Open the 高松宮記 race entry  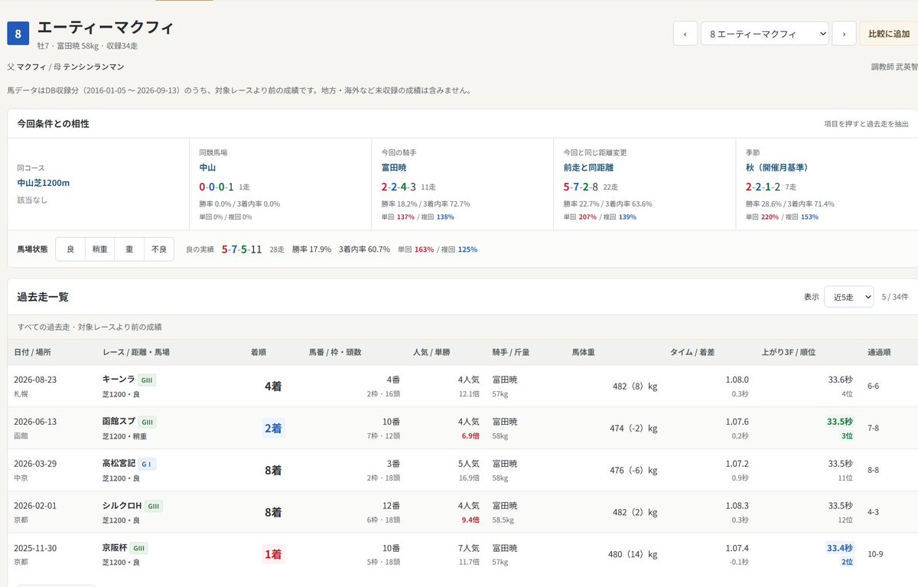pyautogui.click(x=119, y=463)
